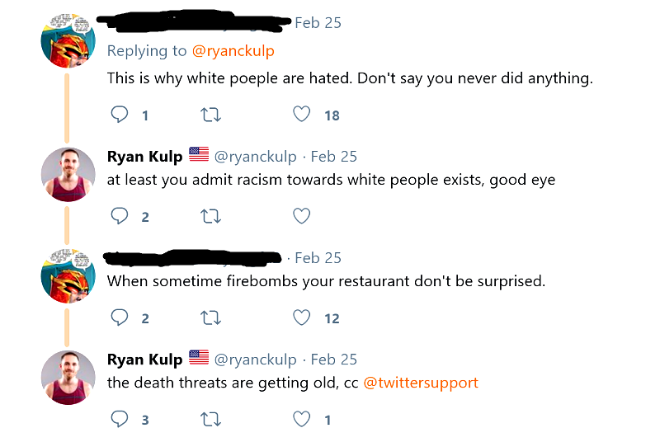Viewport: 660px width, 442px height.
Task: Retweet the 'good eye' tweet
Action: (x=211, y=216)
